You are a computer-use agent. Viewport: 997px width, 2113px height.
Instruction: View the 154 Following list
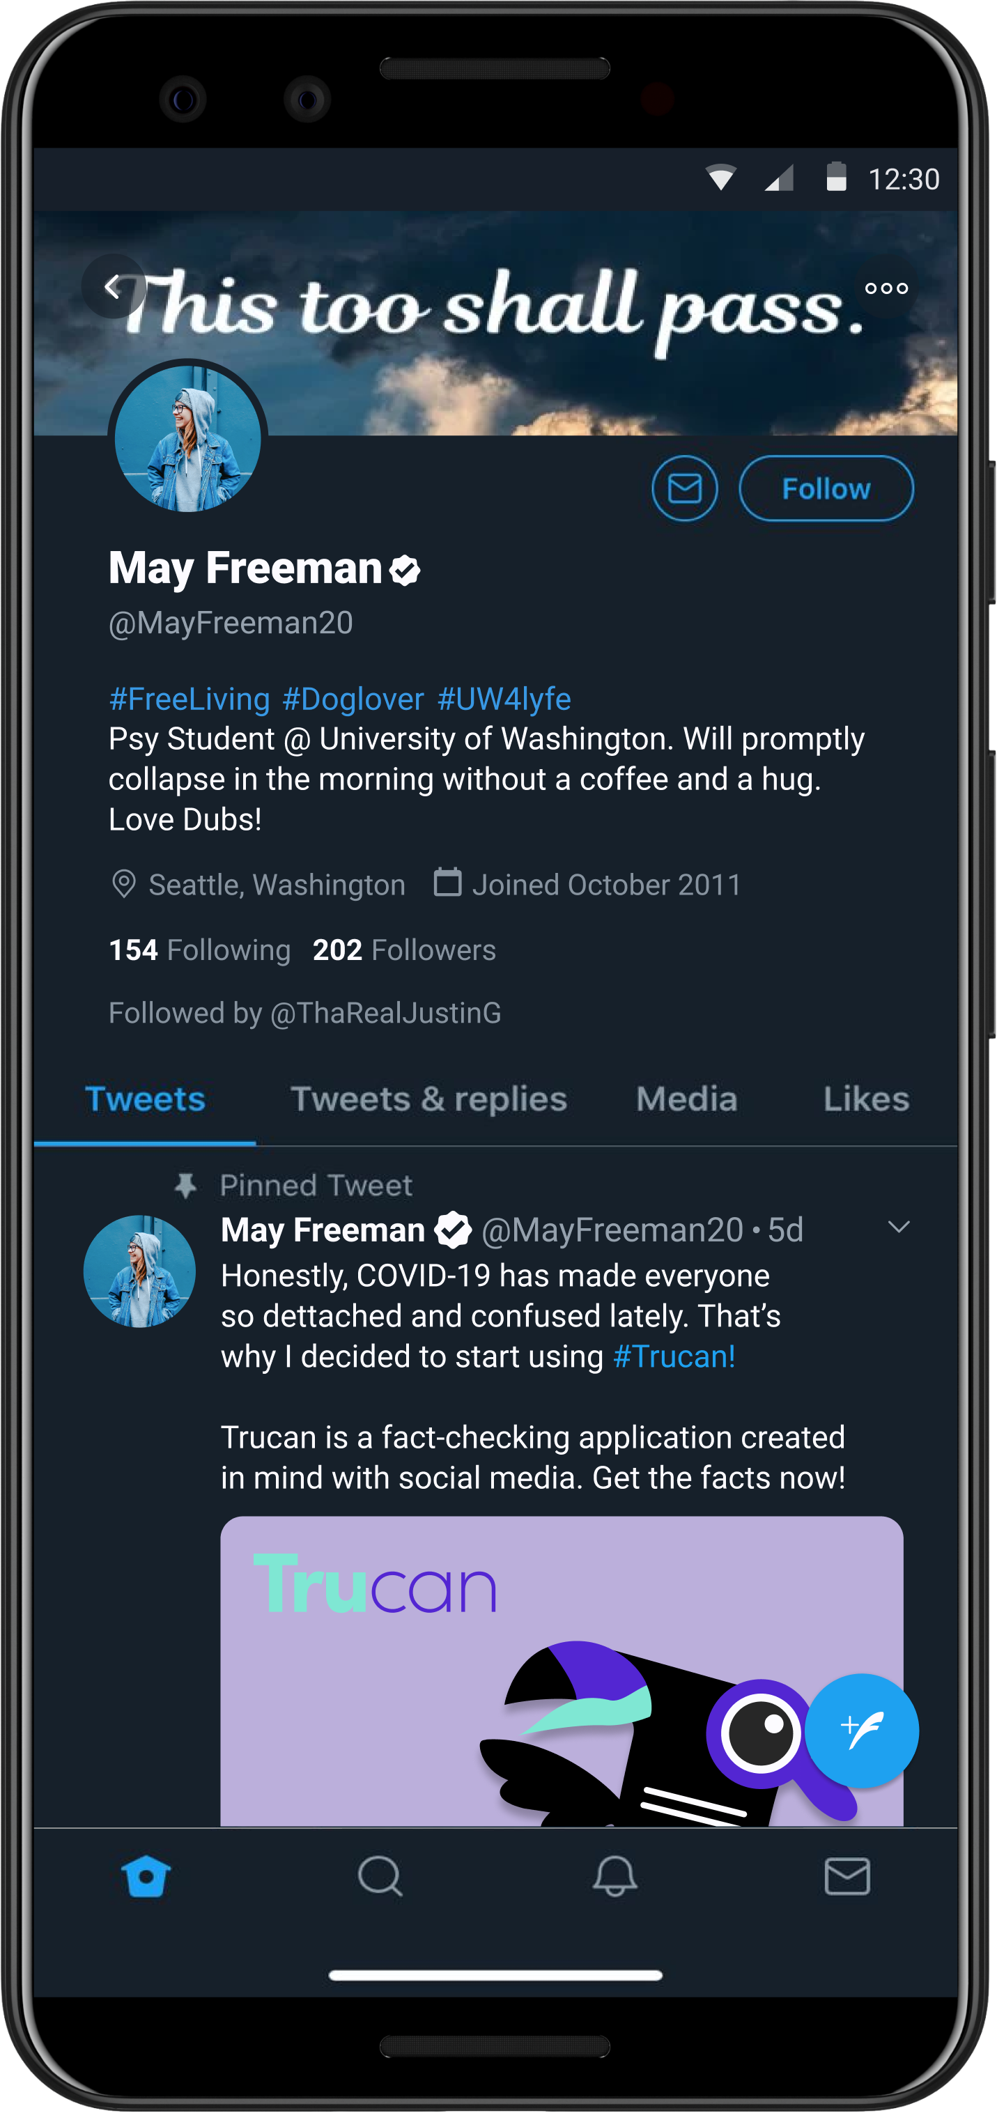tap(199, 950)
